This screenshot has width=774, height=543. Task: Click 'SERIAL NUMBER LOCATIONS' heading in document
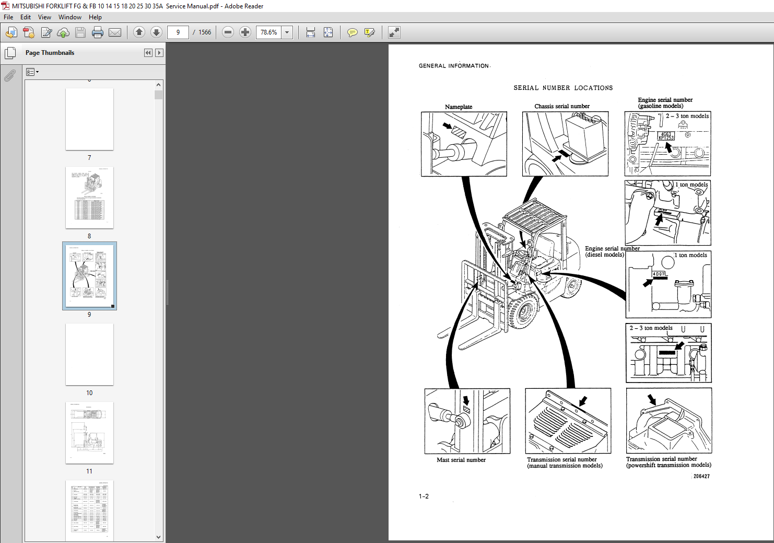point(563,88)
